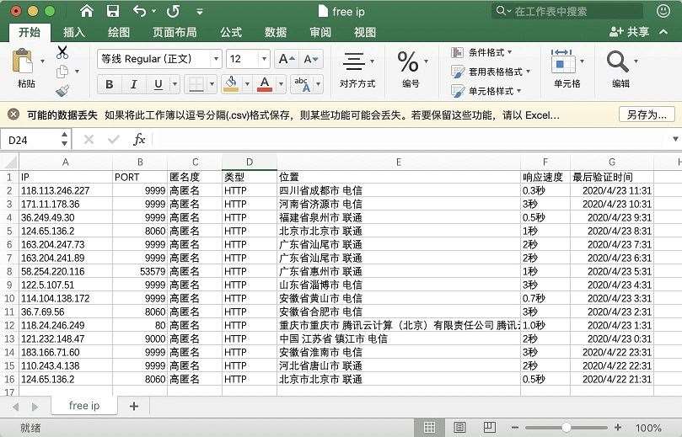Image resolution: width=682 pixels, height=437 pixels.
Task: Open the smiley feedback icon
Action: (x=663, y=11)
